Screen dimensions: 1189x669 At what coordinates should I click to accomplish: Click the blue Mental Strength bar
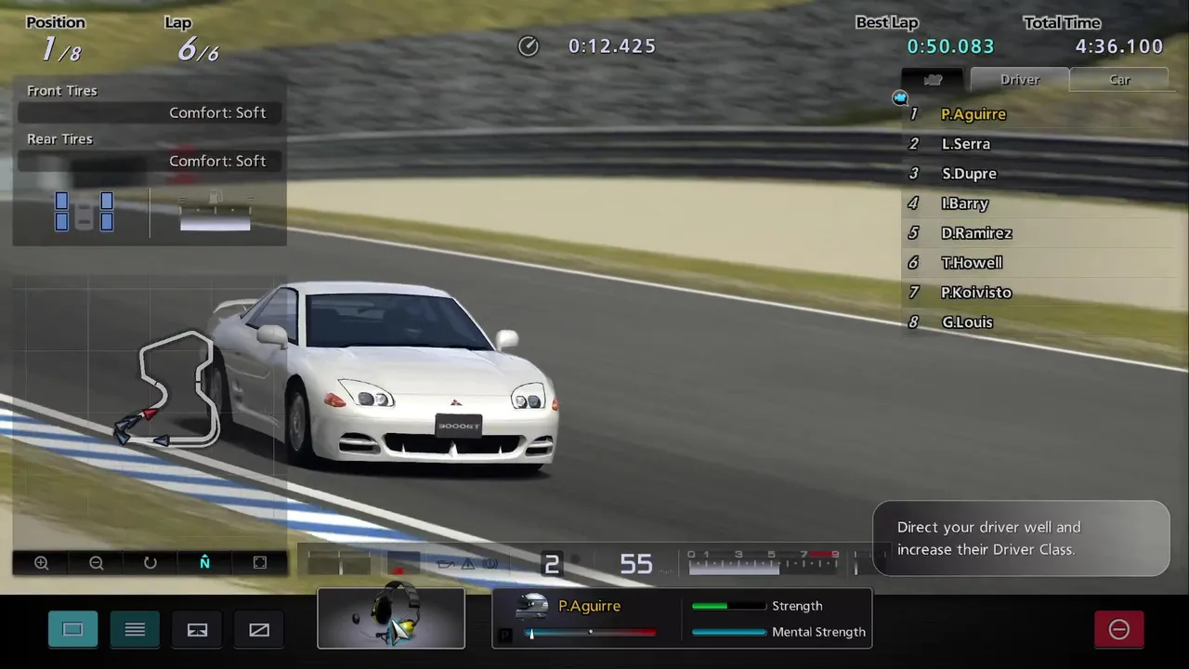728,632
